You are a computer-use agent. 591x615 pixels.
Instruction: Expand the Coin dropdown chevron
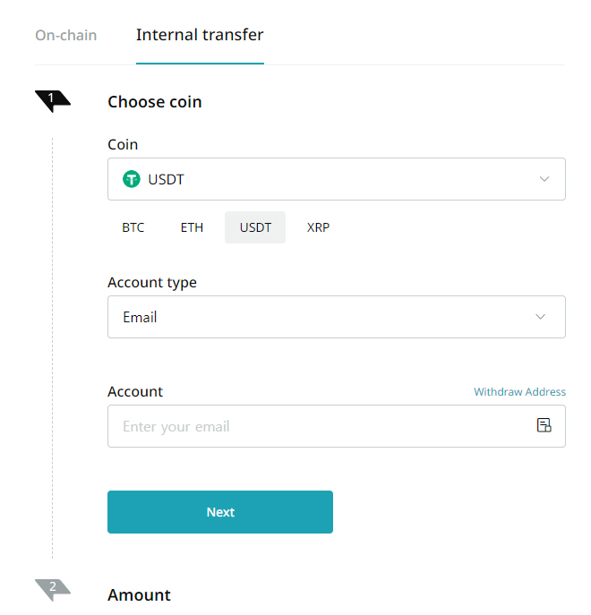click(x=544, y=179)
